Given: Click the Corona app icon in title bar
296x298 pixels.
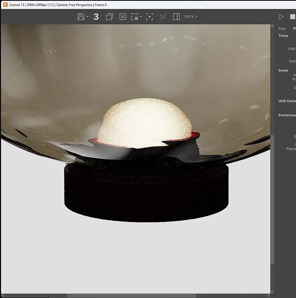Looking at the screenshot, I should 5,5.
